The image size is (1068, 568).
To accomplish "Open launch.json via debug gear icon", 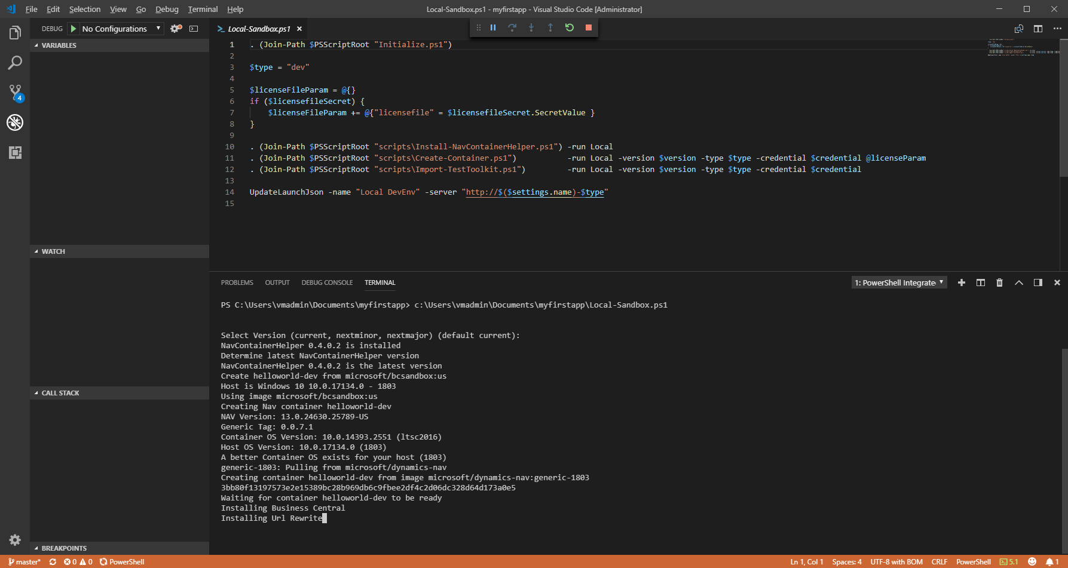I will (x=176, y=29).
